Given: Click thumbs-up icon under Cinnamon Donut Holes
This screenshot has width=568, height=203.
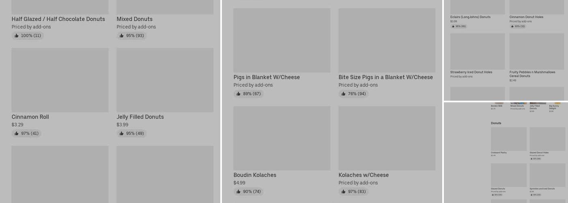Looking at the screenshot, I should coord(512,26).
